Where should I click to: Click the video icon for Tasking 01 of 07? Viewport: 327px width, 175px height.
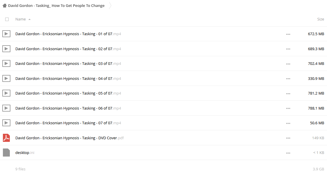6,34
